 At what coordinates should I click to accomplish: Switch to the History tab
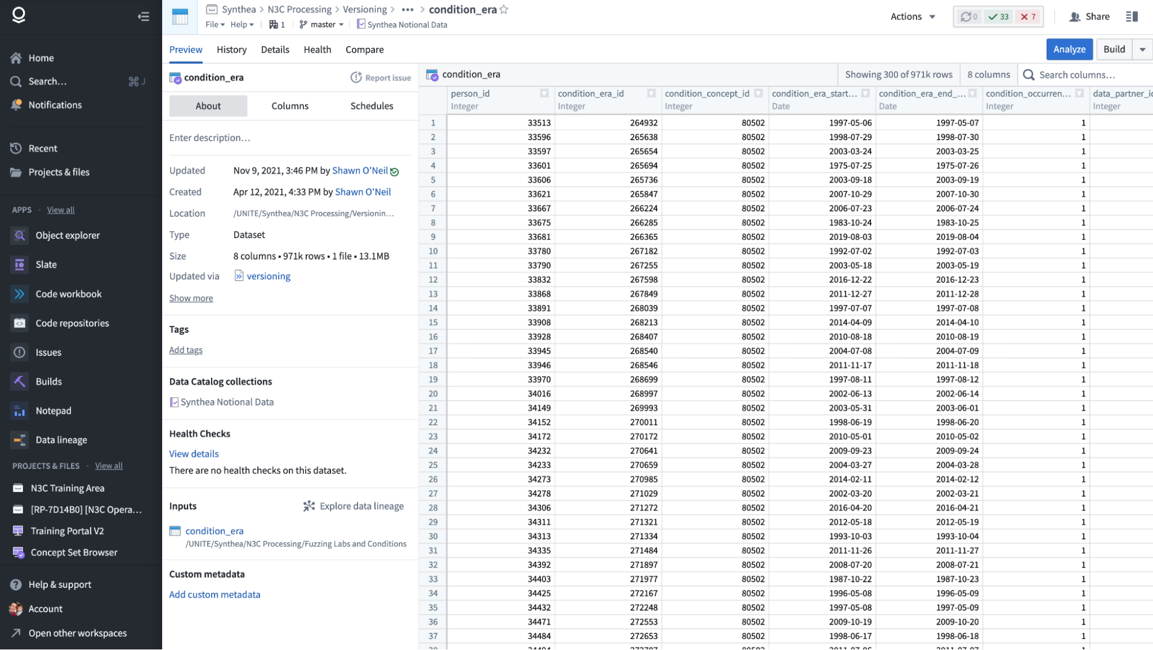pos(231,50)
